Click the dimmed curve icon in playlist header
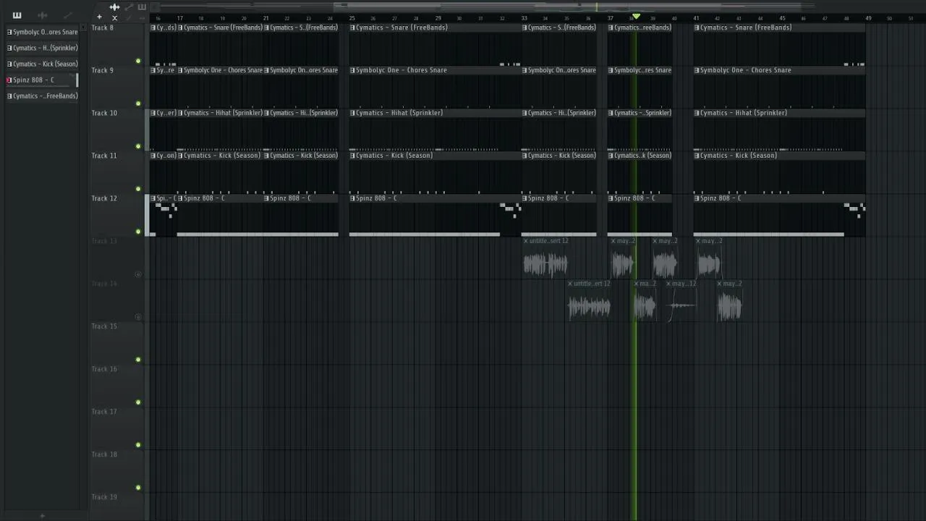The image size is (926, 521). 129,7
